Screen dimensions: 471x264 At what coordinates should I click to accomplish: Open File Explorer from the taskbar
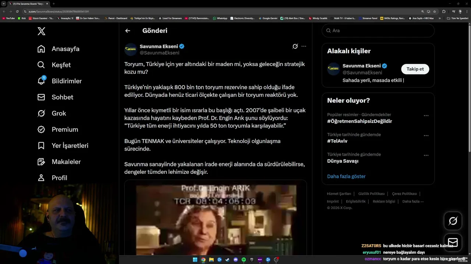[x=211, y=260]
